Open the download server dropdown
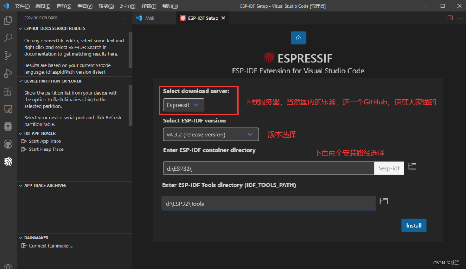466x269 pixels. [x=183, y=105]
